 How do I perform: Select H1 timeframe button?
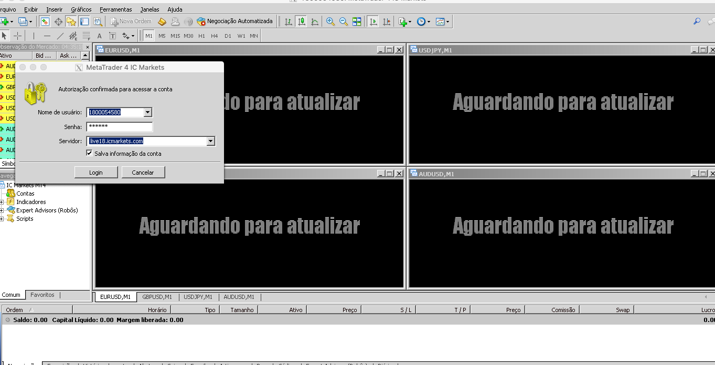(201, 36)
